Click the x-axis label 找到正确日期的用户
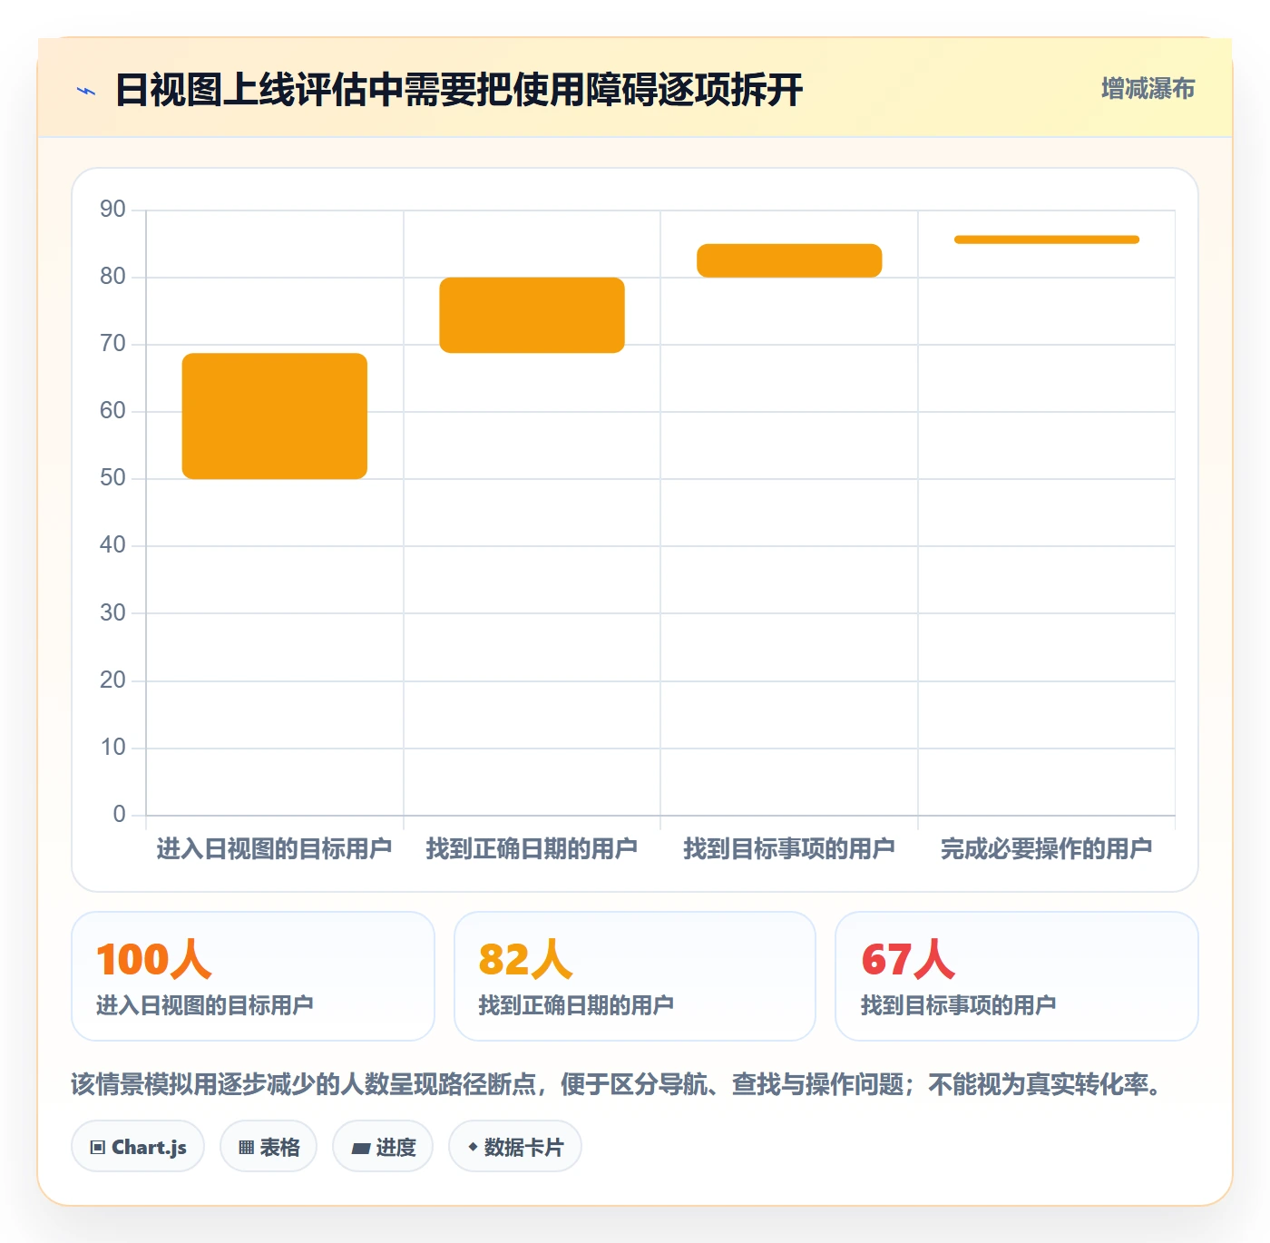 point(532,849)
